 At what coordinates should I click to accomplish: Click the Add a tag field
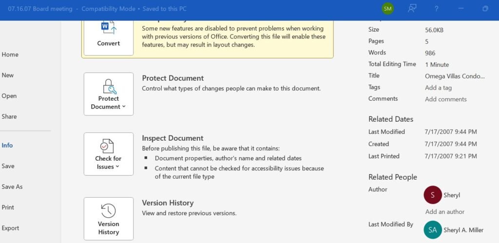click(x=438, y=88)
